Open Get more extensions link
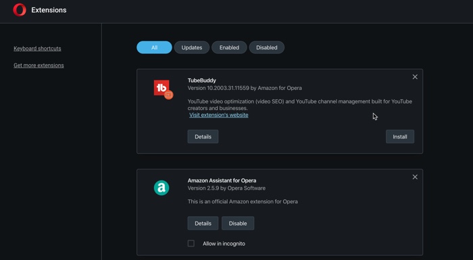473x260 pixels. (39, 65)
